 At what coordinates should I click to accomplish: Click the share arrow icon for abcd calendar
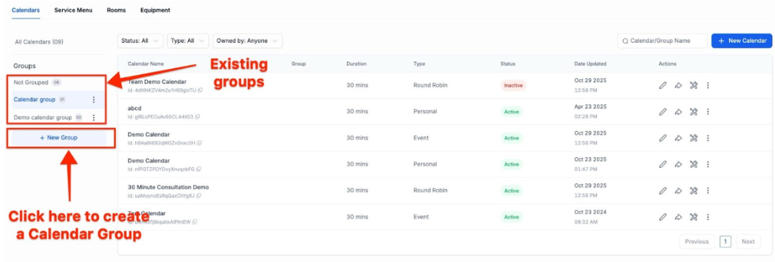point(678,111)
